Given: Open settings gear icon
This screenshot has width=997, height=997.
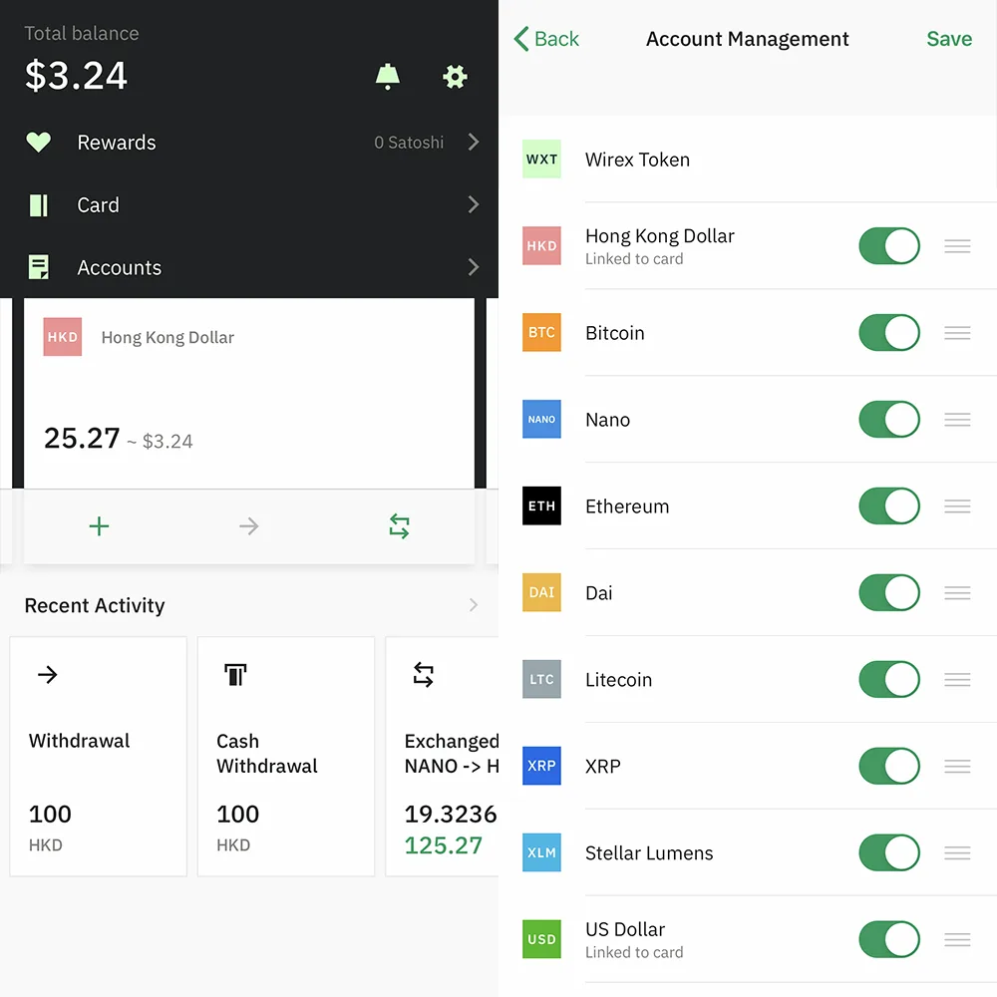Looking at the screenshot, I should point(455,77).
